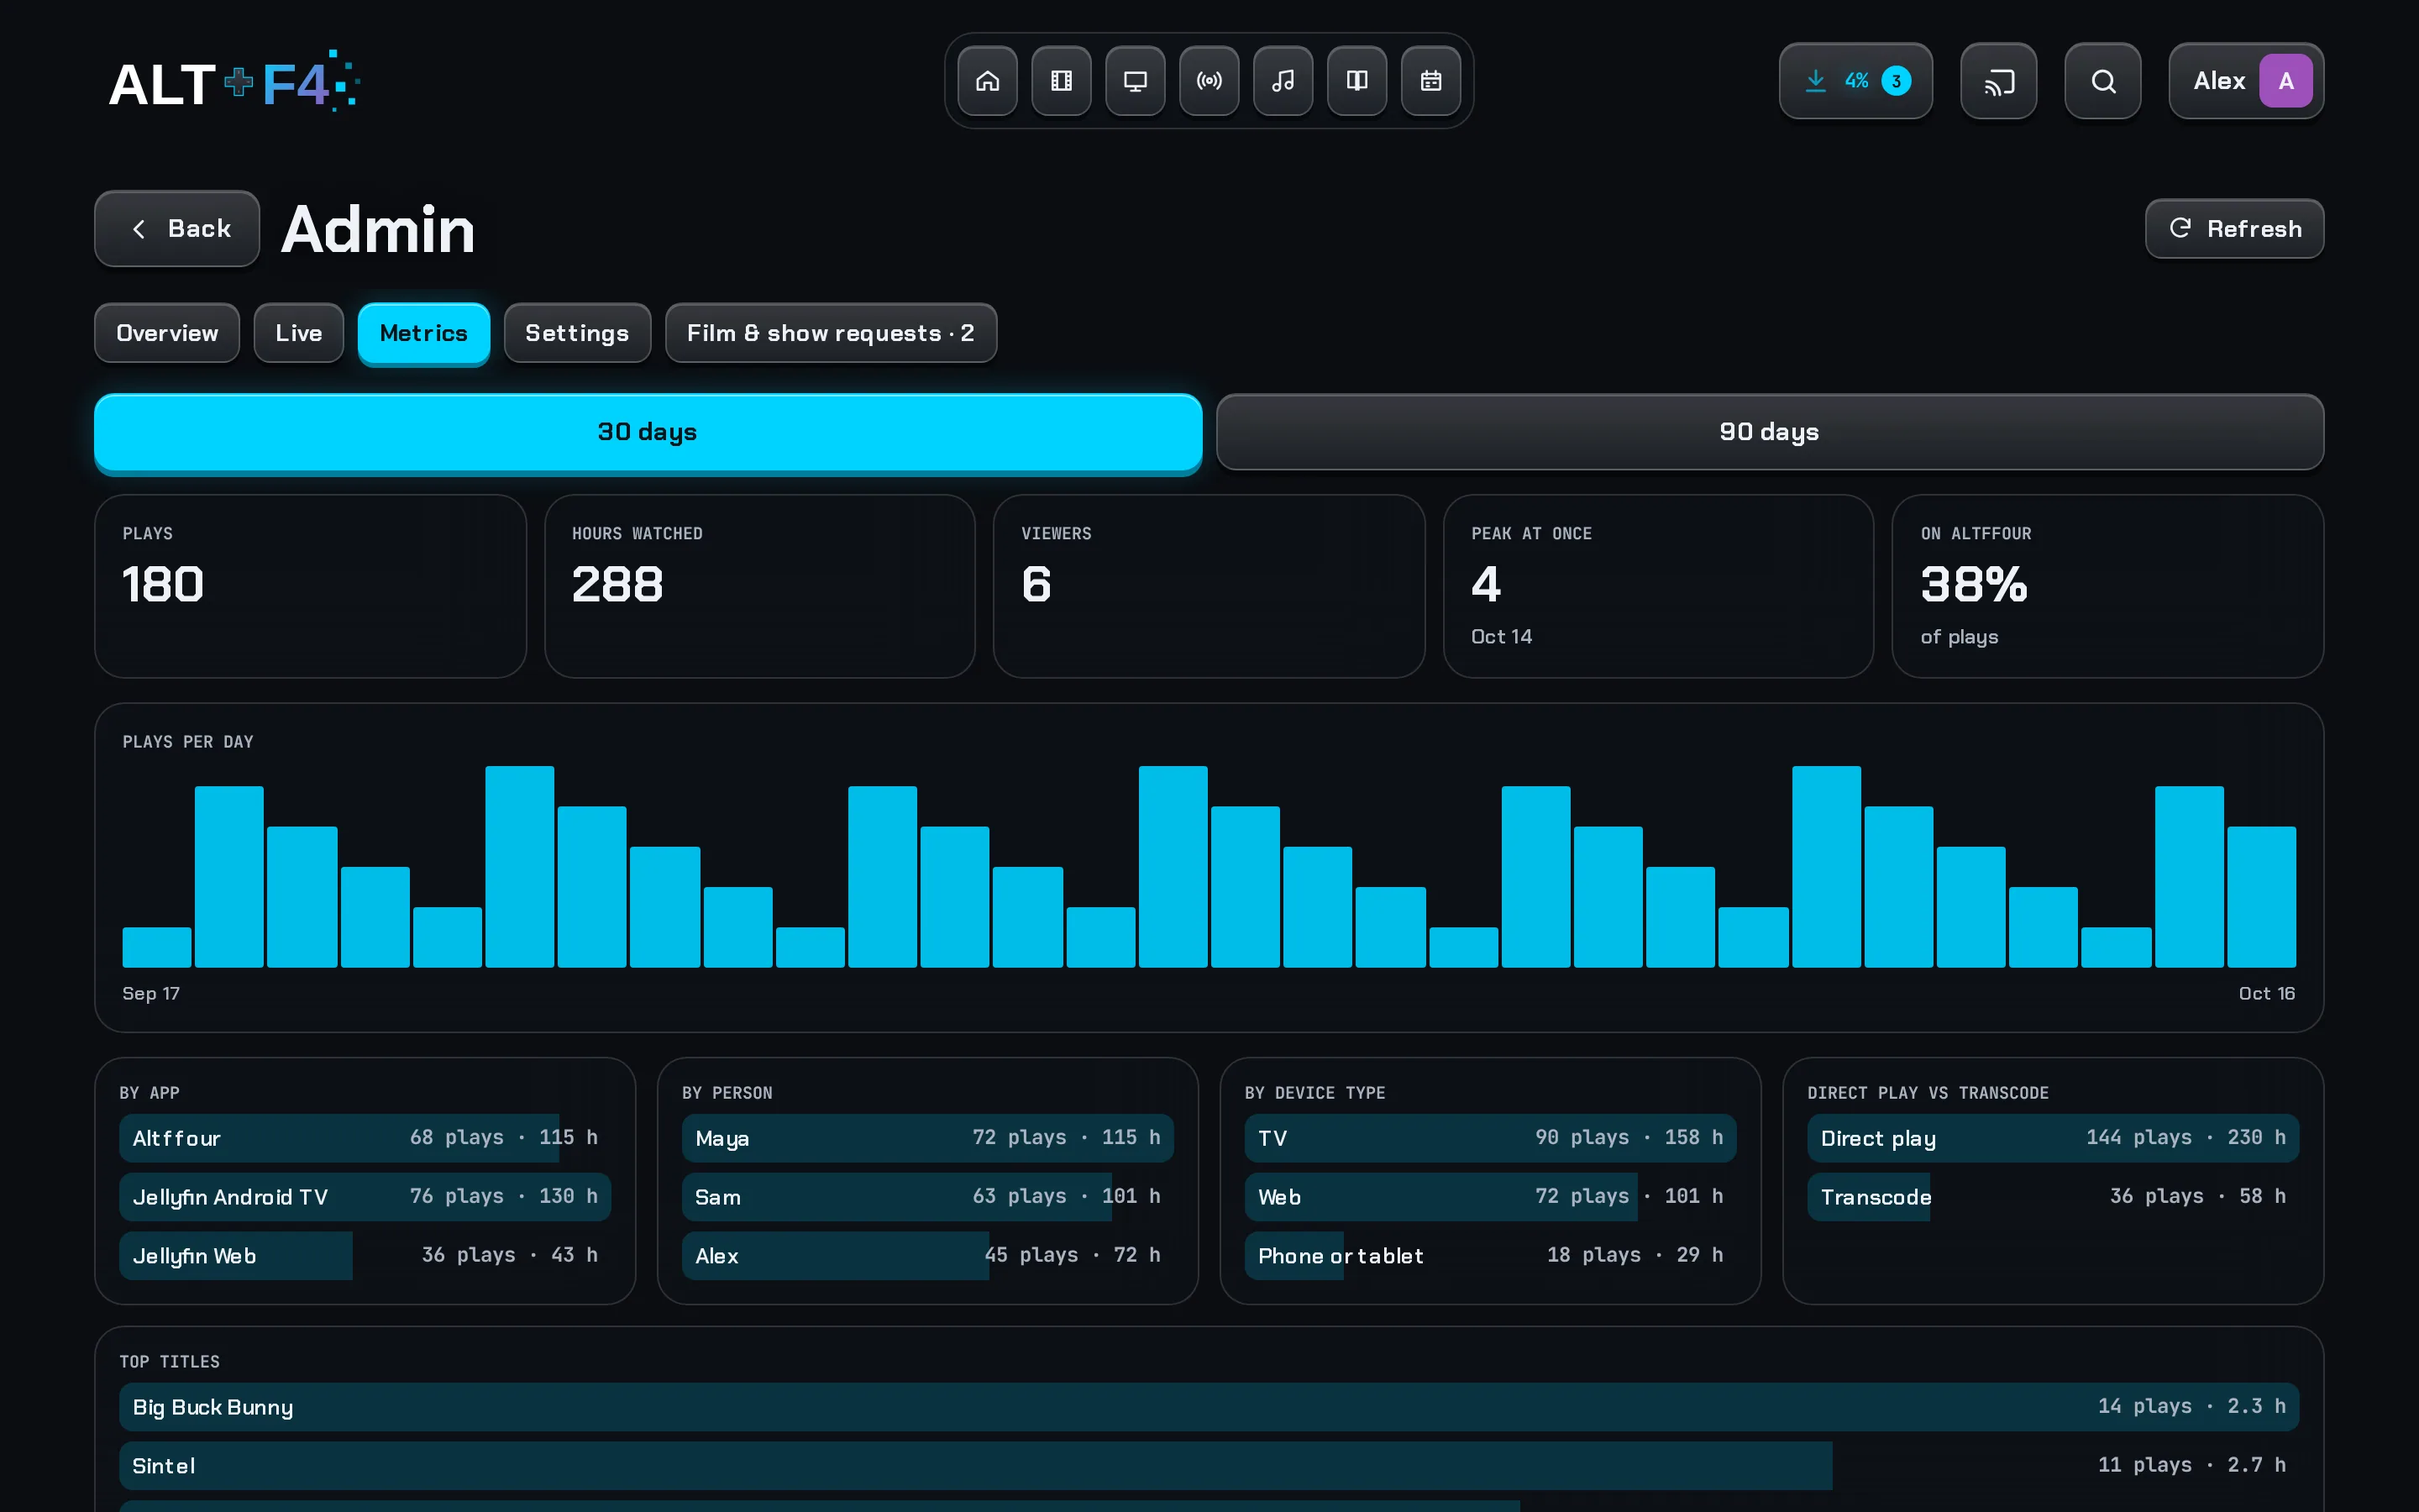Select the Metrics tab

coord(424,333)
